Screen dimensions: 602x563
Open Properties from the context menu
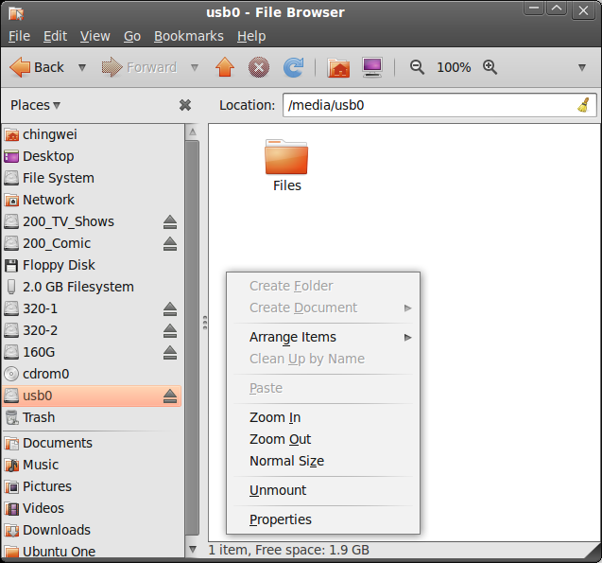point(323,519)
